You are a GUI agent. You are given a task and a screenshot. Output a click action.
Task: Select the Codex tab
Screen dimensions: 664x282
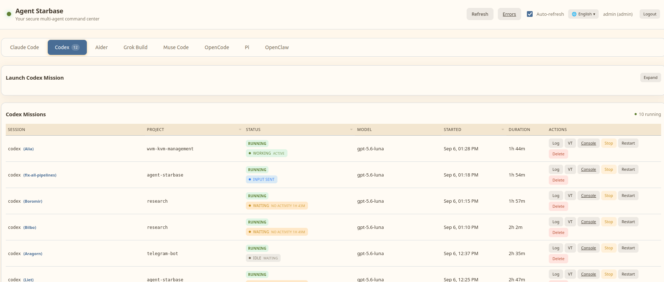[x=67, y=47]
